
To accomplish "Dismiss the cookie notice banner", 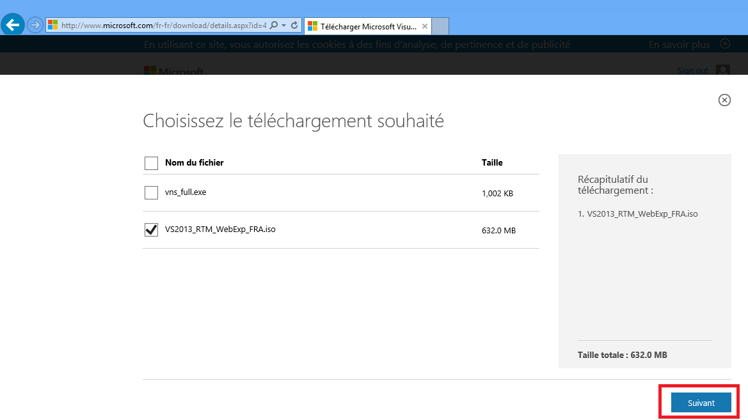I will pos(725,44).
